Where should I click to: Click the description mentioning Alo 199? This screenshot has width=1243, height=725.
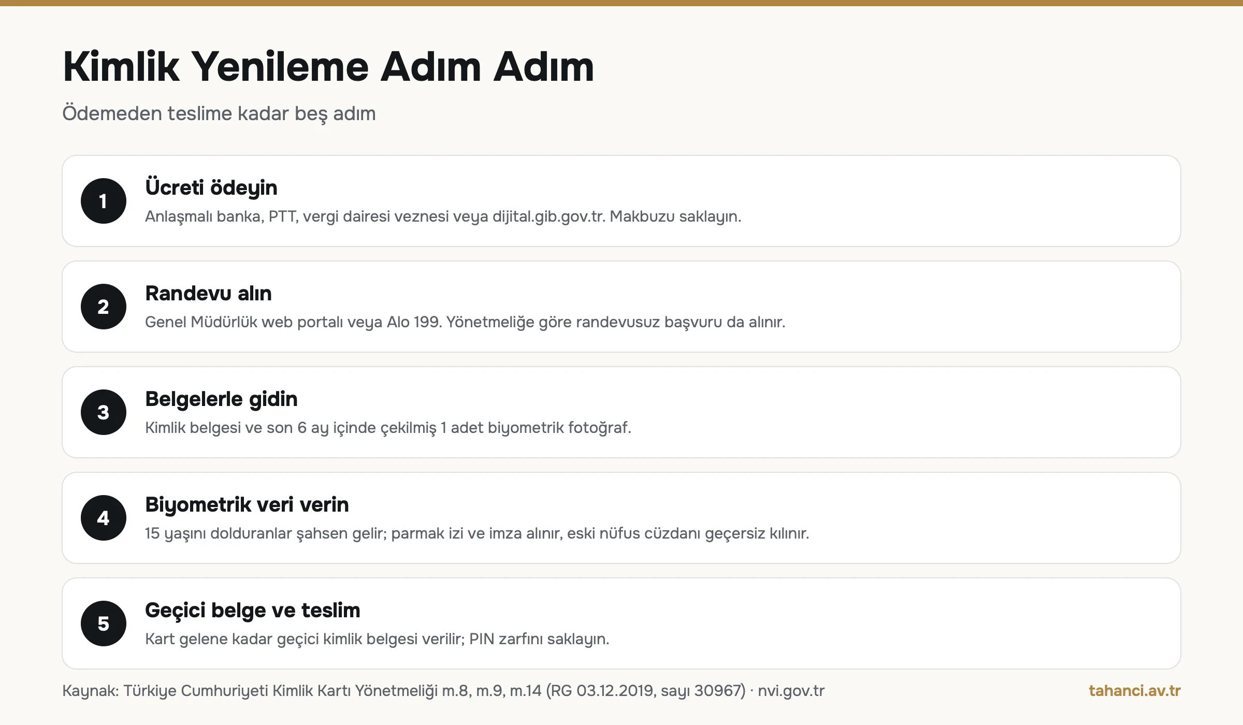(465, 322)
